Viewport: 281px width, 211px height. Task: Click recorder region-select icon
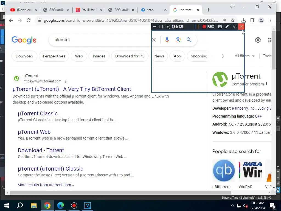(168, 27)
